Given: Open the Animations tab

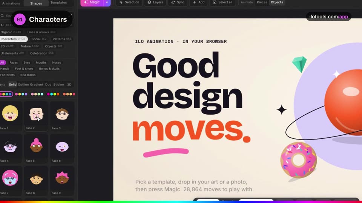Looking at the screenshot, I should [x=11, y=3].
